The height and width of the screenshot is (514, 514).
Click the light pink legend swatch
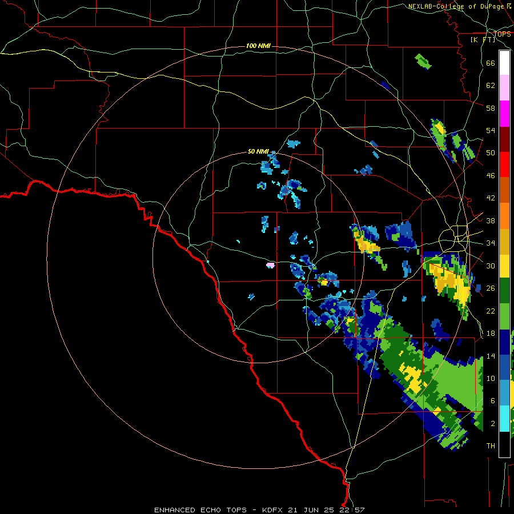504,87
